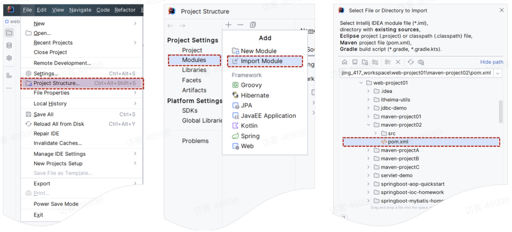Collapse the maven-project02 folder
Screen dimensions: 512x232
pos(368,125)
